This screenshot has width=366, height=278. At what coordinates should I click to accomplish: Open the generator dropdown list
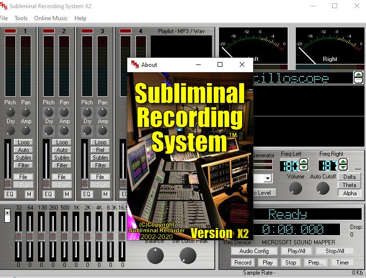pos(268,178)
